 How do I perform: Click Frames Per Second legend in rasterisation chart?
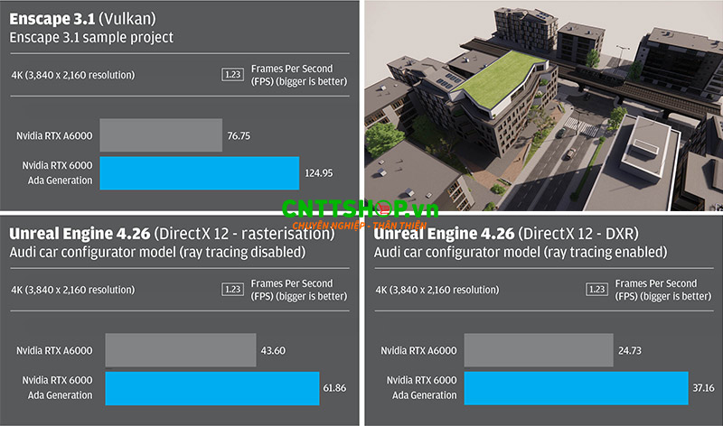(x=299, y=290)
